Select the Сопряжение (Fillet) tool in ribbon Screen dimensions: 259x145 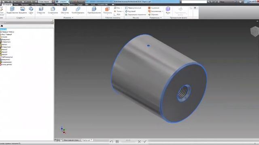tap(53, 10)
